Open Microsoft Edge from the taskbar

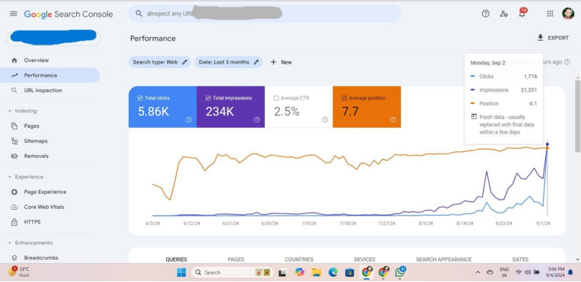pyautogui.click(x=333, y=273)
